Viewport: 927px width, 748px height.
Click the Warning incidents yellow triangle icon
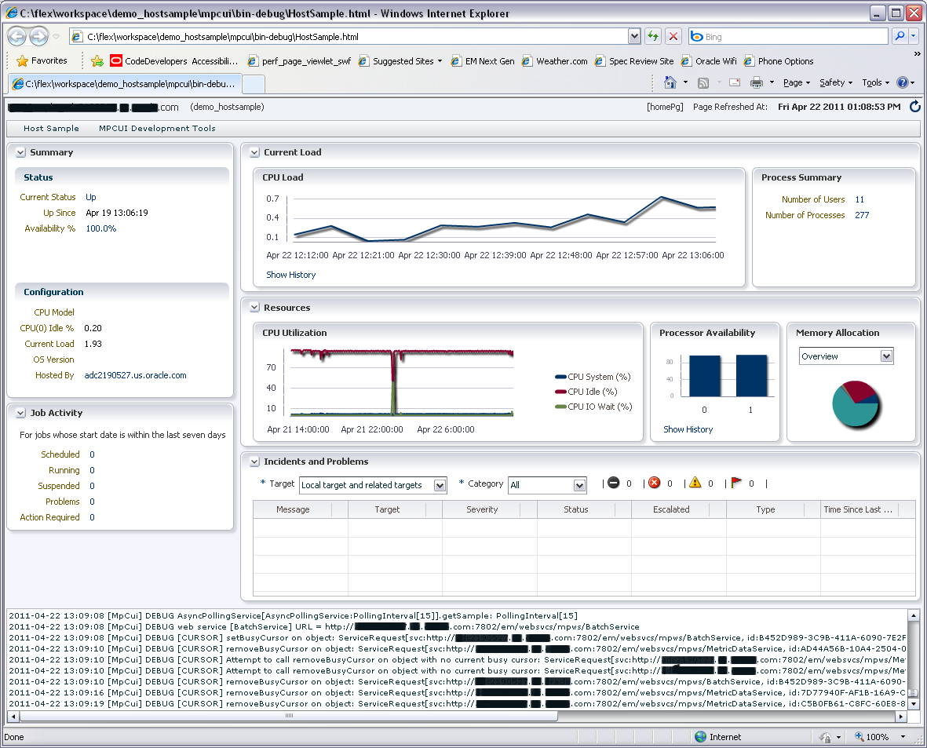pos(695,483)
